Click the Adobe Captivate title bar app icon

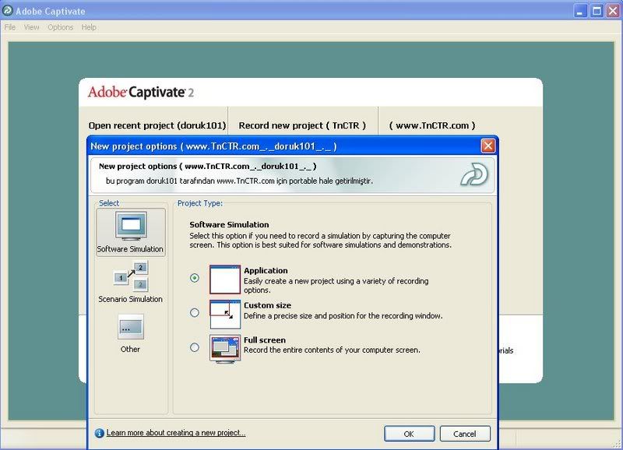[8, 11]
